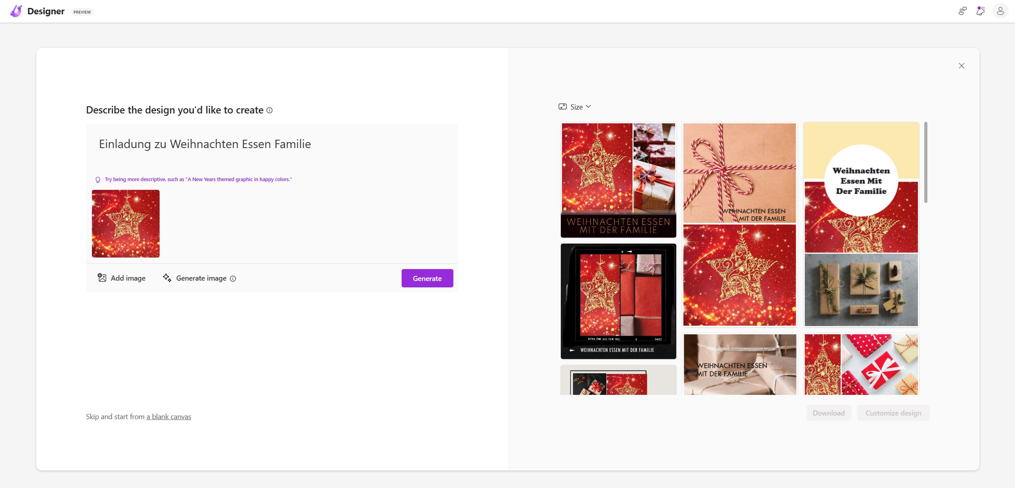Close the design creation dialog
Screen dimensions: 1015x488
[962, 66]
